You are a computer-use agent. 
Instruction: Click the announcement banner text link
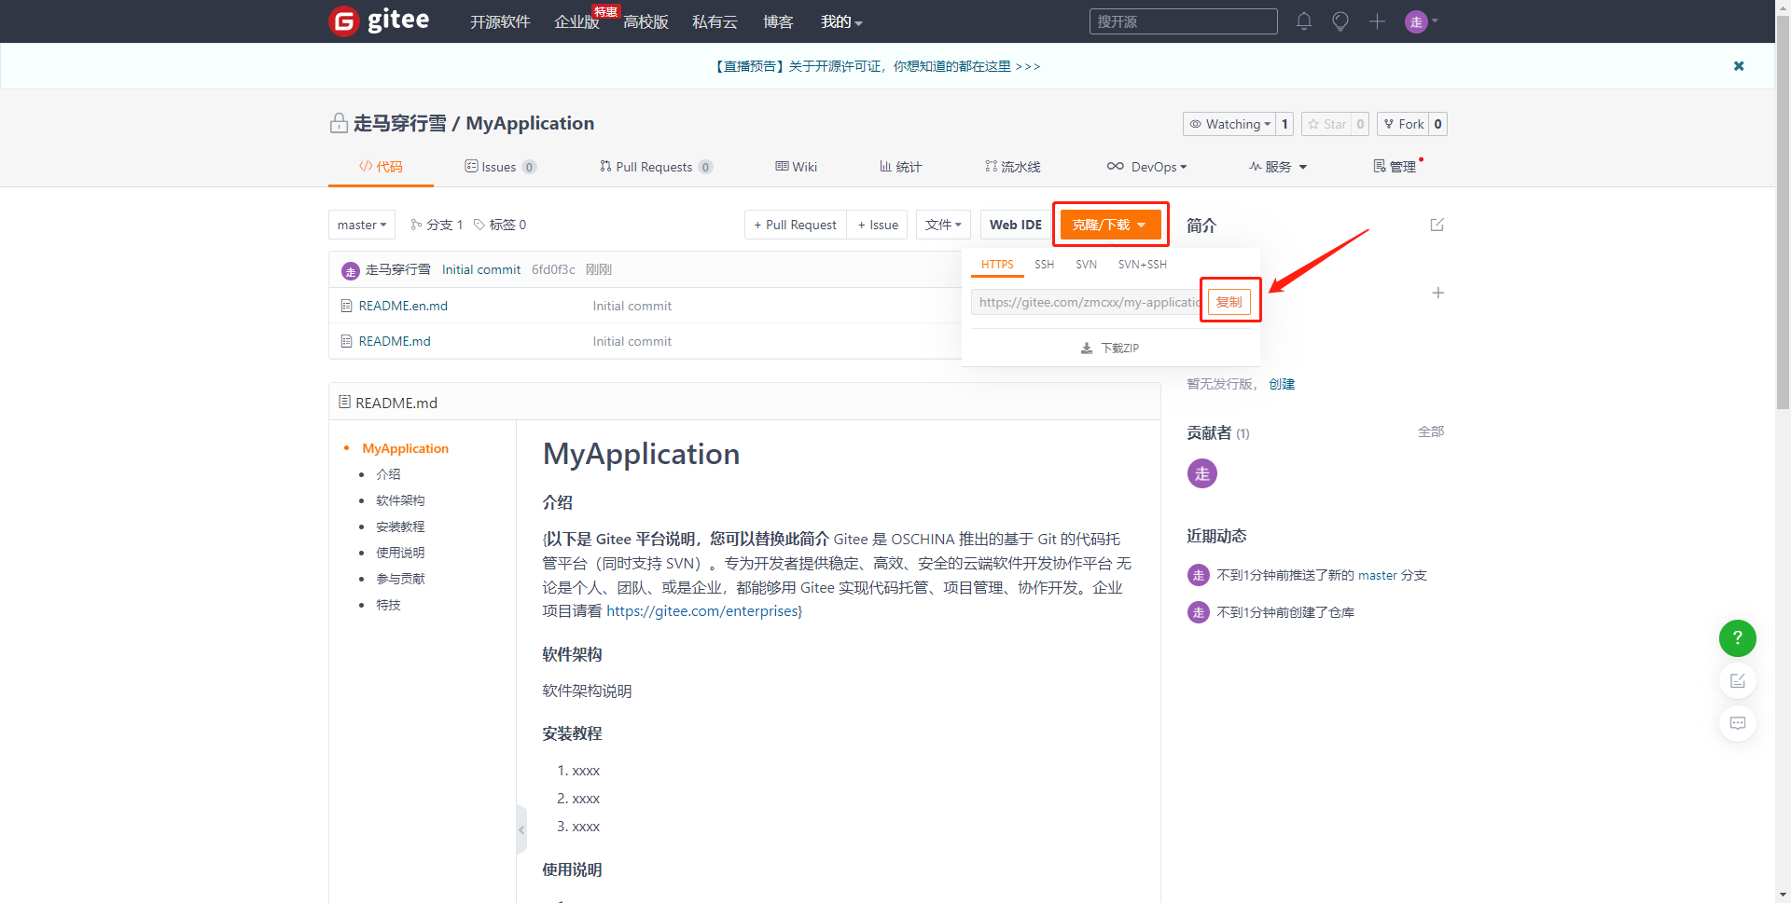(877, 66)
